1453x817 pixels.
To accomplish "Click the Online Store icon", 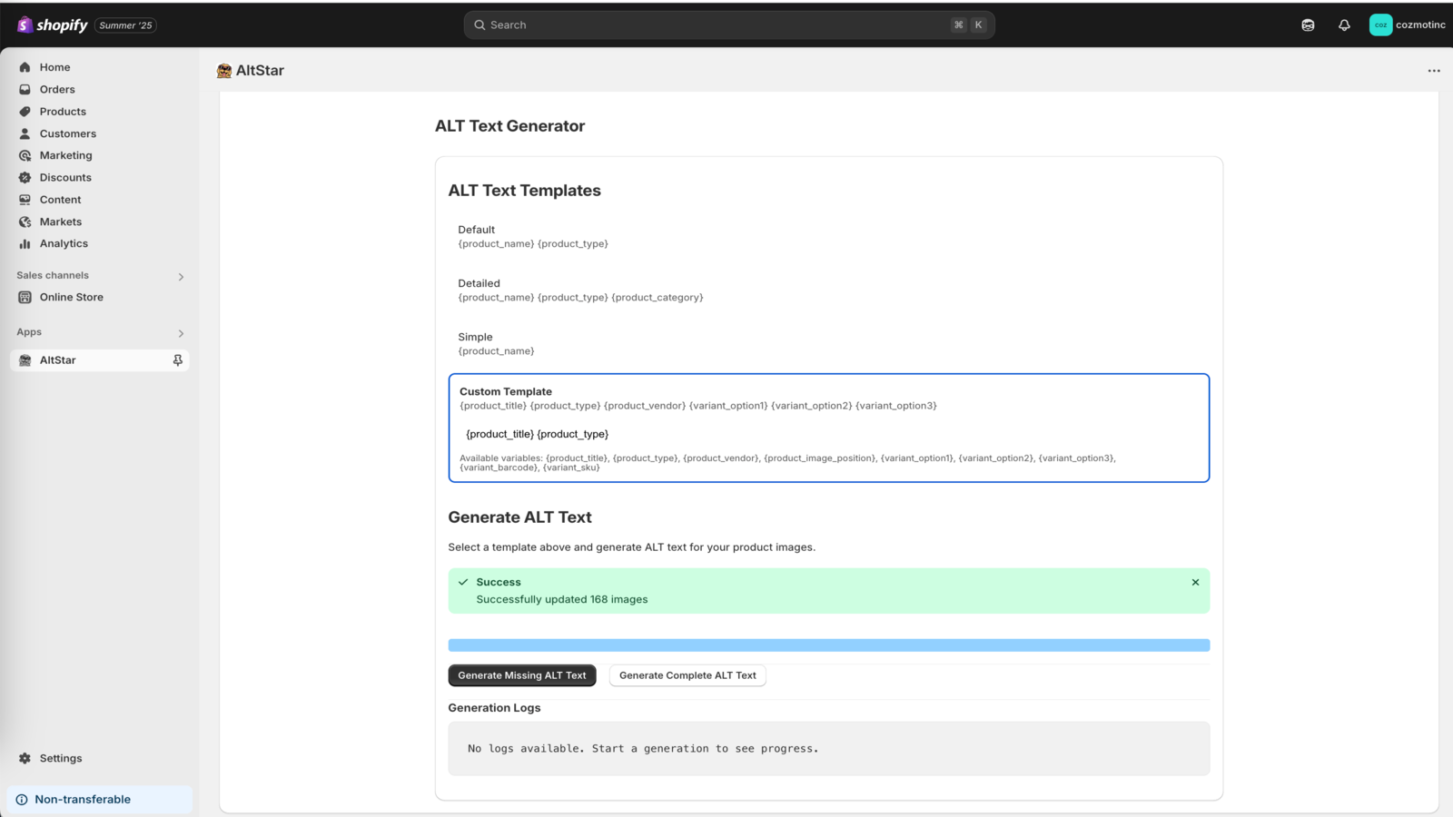I will pyautogui.click(x=25, y=297).
